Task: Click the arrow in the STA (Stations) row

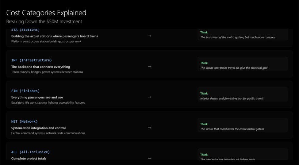Action: [149, 36]
